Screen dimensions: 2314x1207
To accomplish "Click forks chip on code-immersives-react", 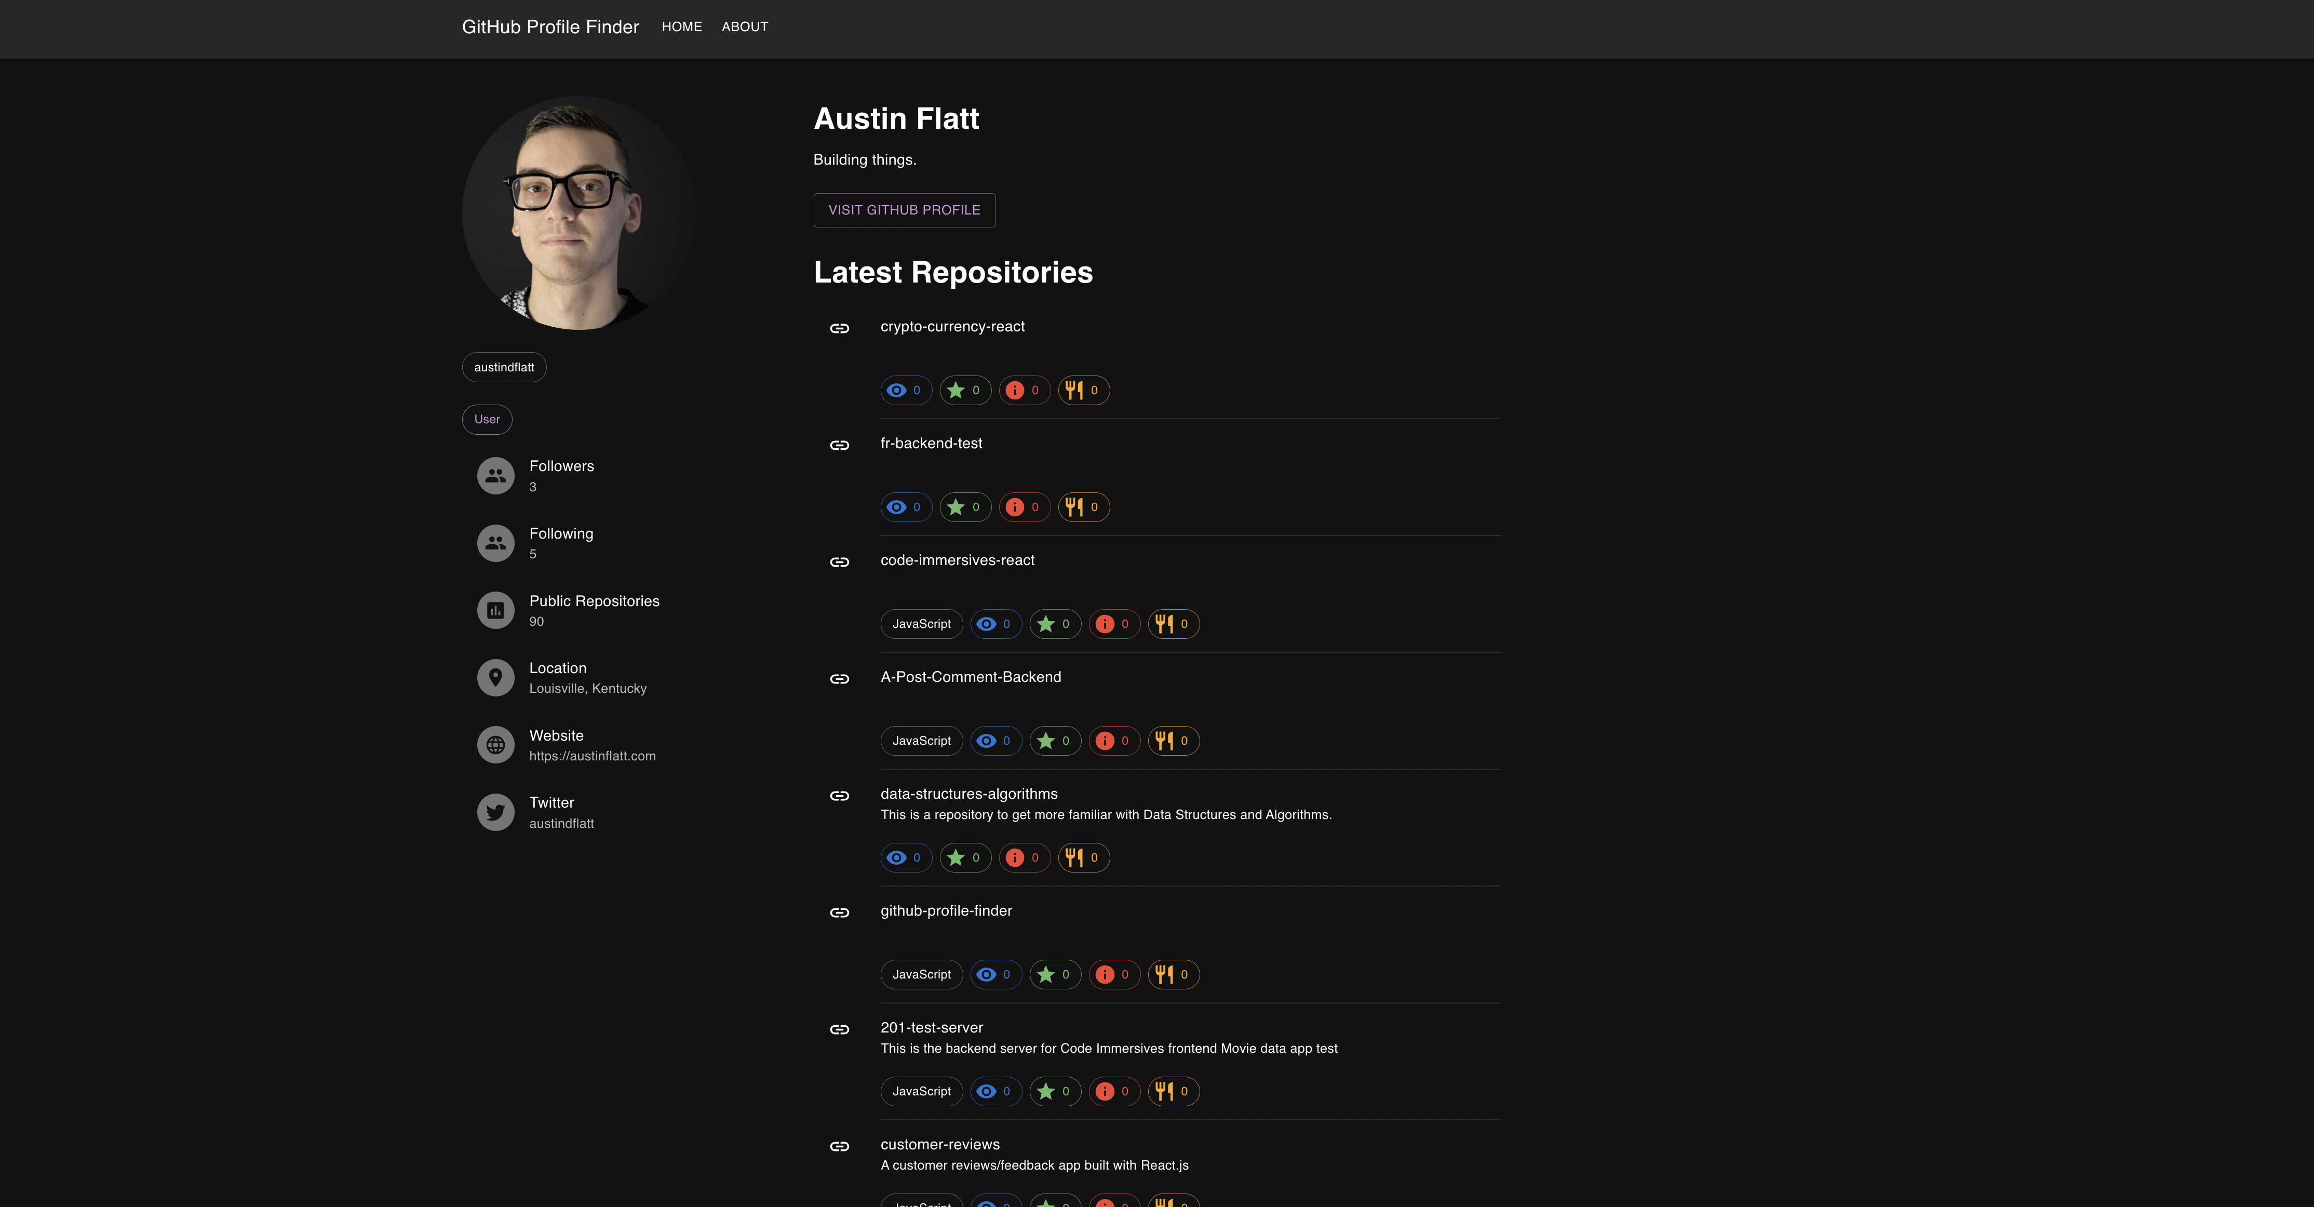I will tap(1173, 624).
